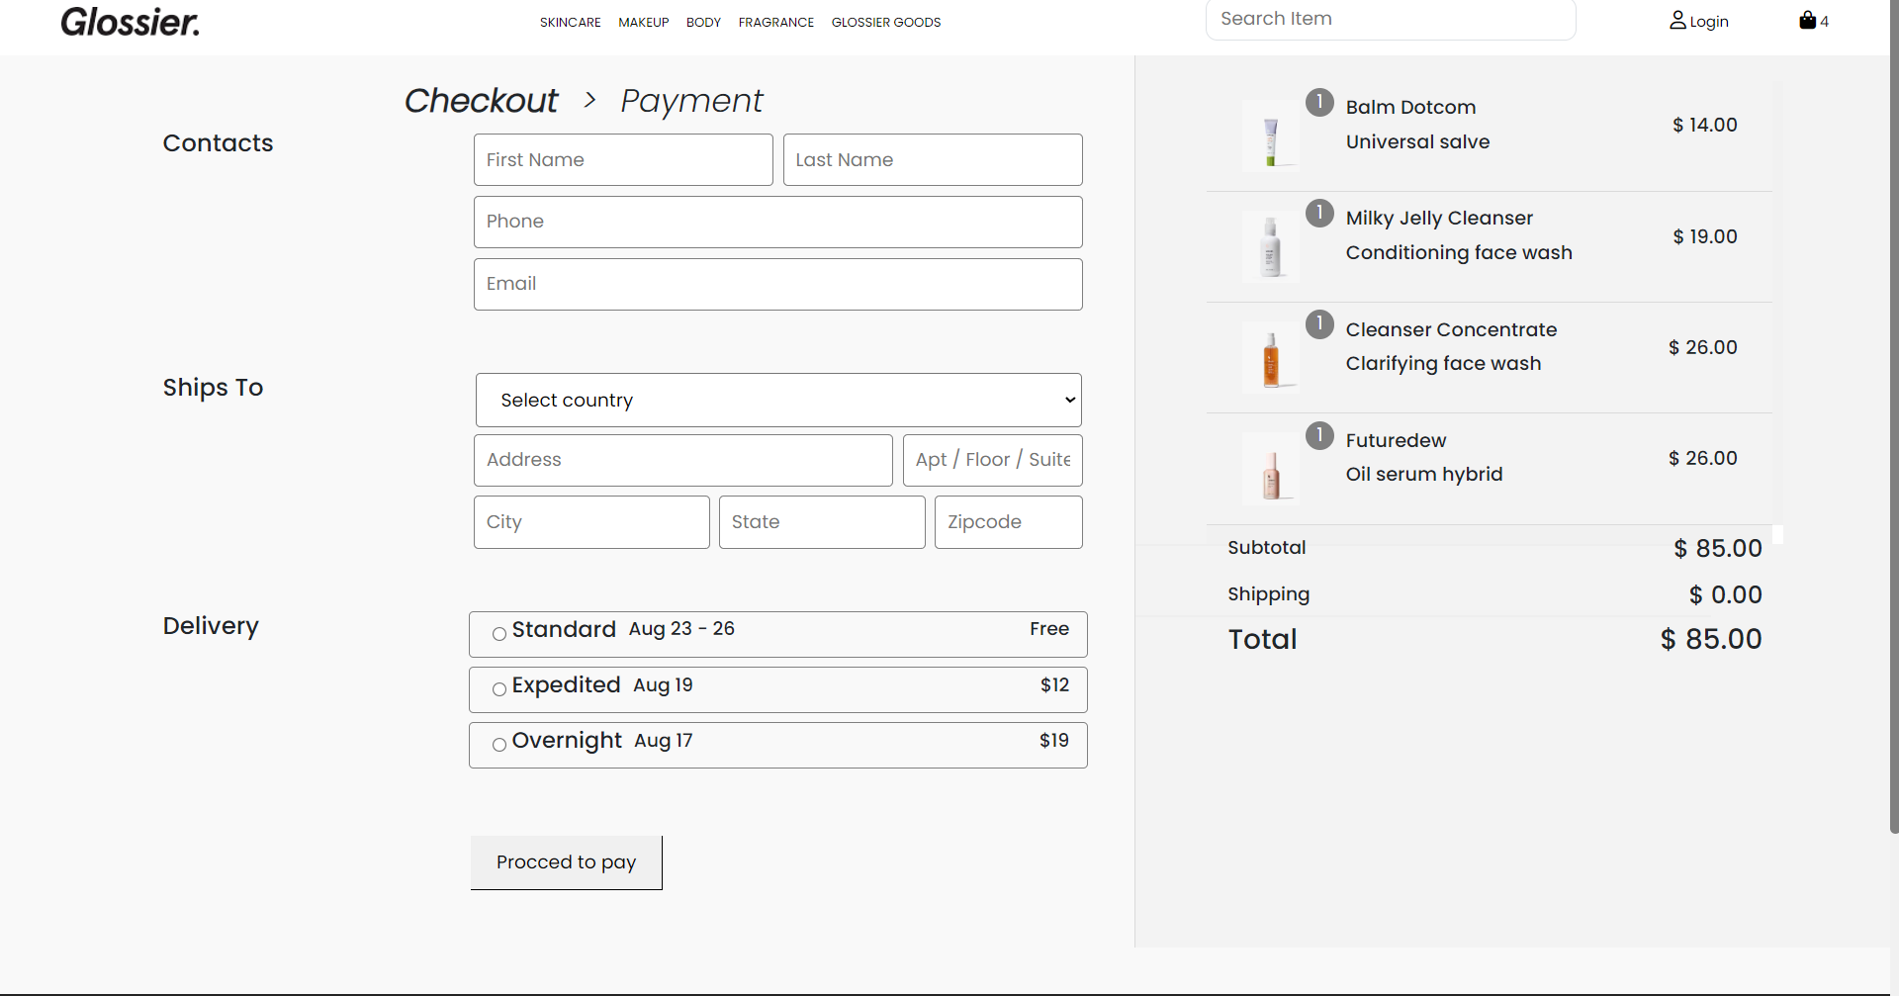Click the Cleanser Concentrate thumbnail
Image resolution: width=1899 pixels, height=996 pixels.
tap(1272, 357)
